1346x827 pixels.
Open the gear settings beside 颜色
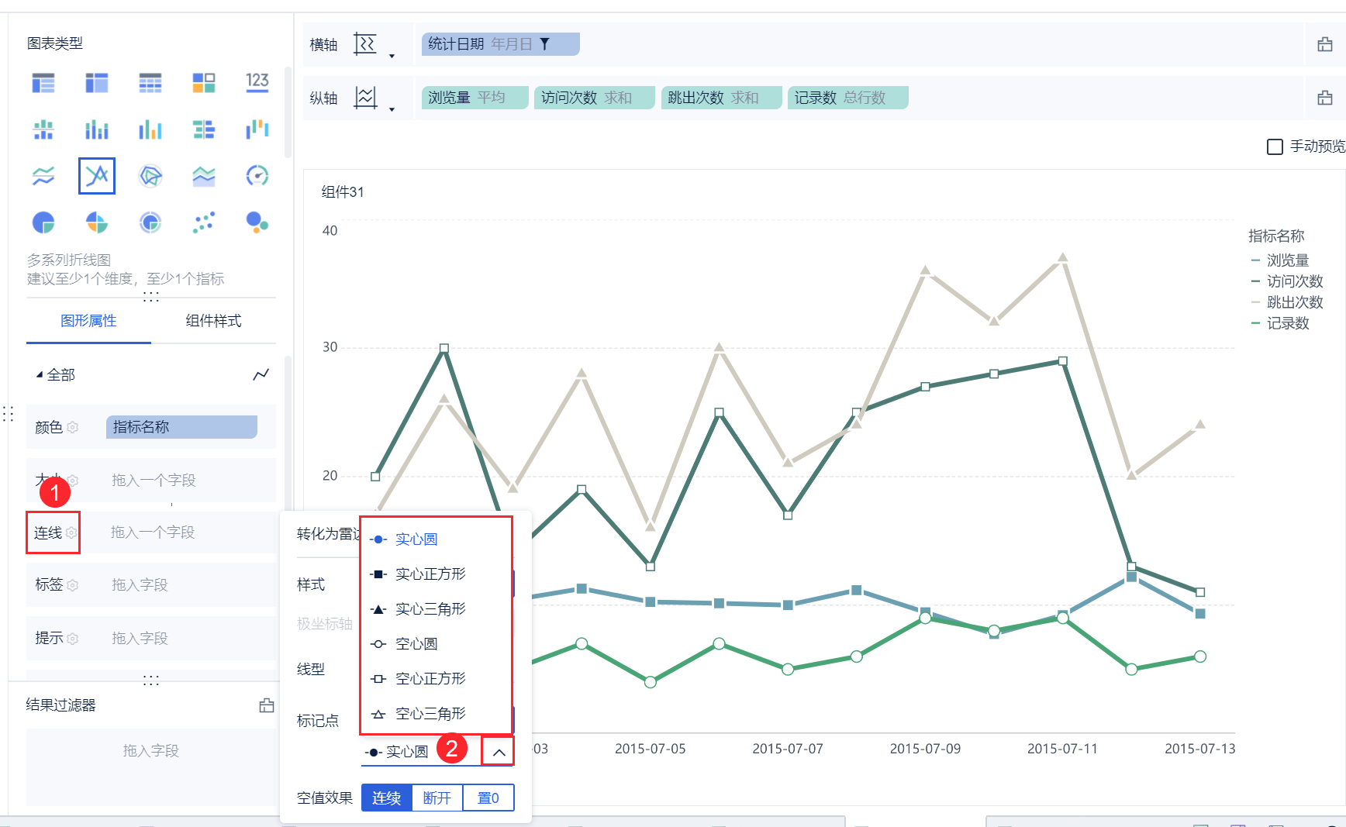pos(73,427)
